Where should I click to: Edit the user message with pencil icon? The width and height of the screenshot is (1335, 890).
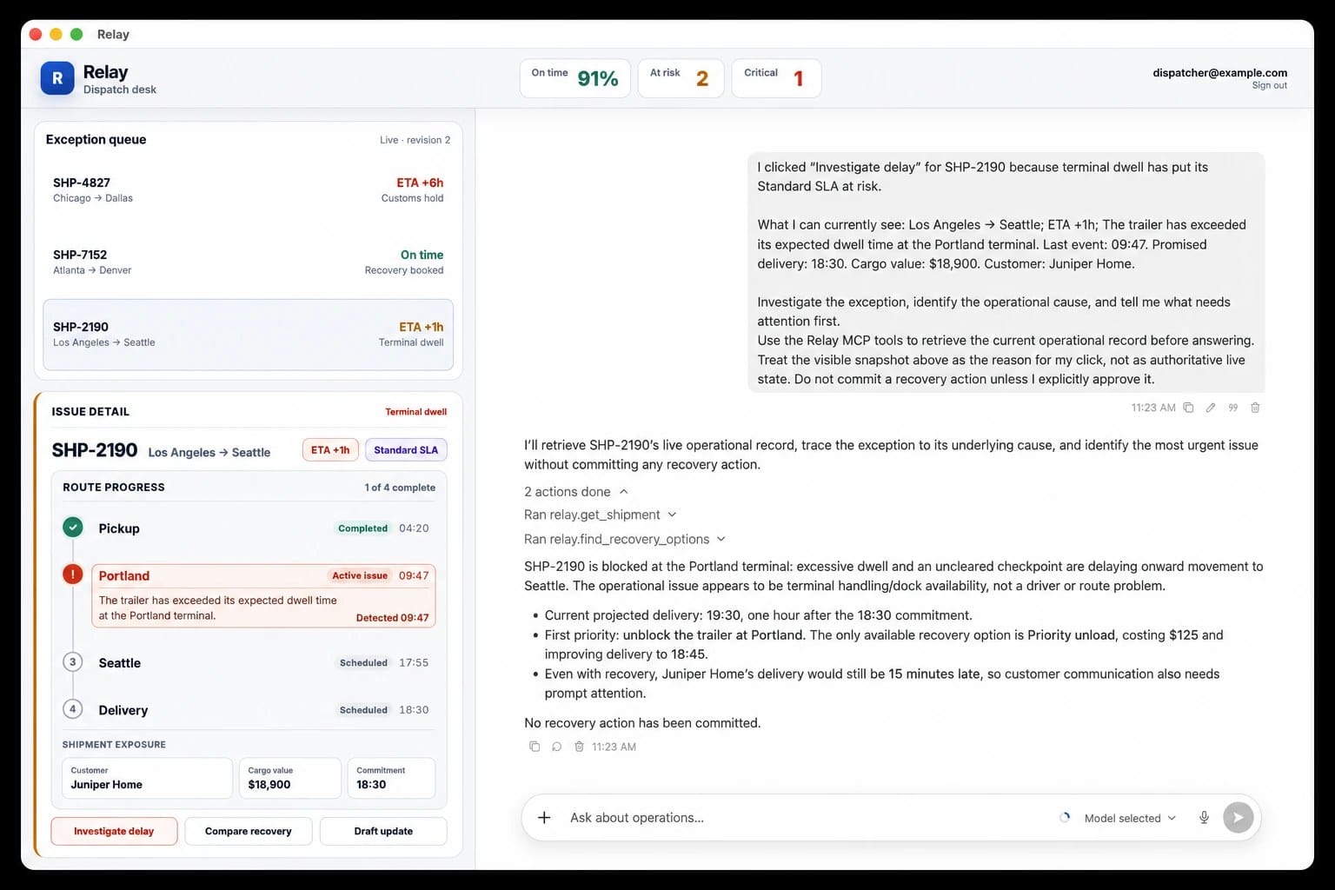[x=1211, y=408]
